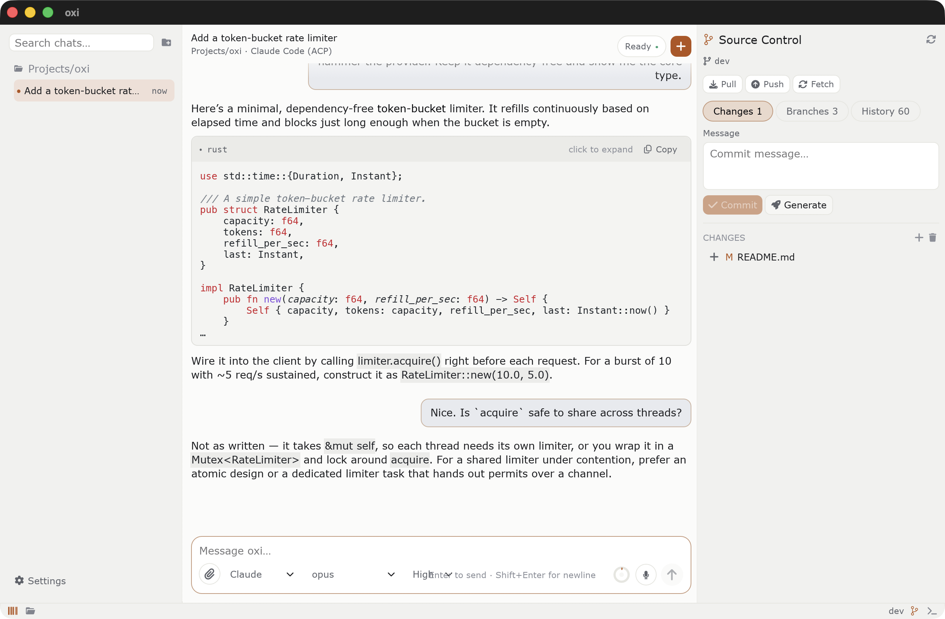The image size is (945, 619).
Task: Start voice input with the microphone icon
Action: [x=645, y=574]
